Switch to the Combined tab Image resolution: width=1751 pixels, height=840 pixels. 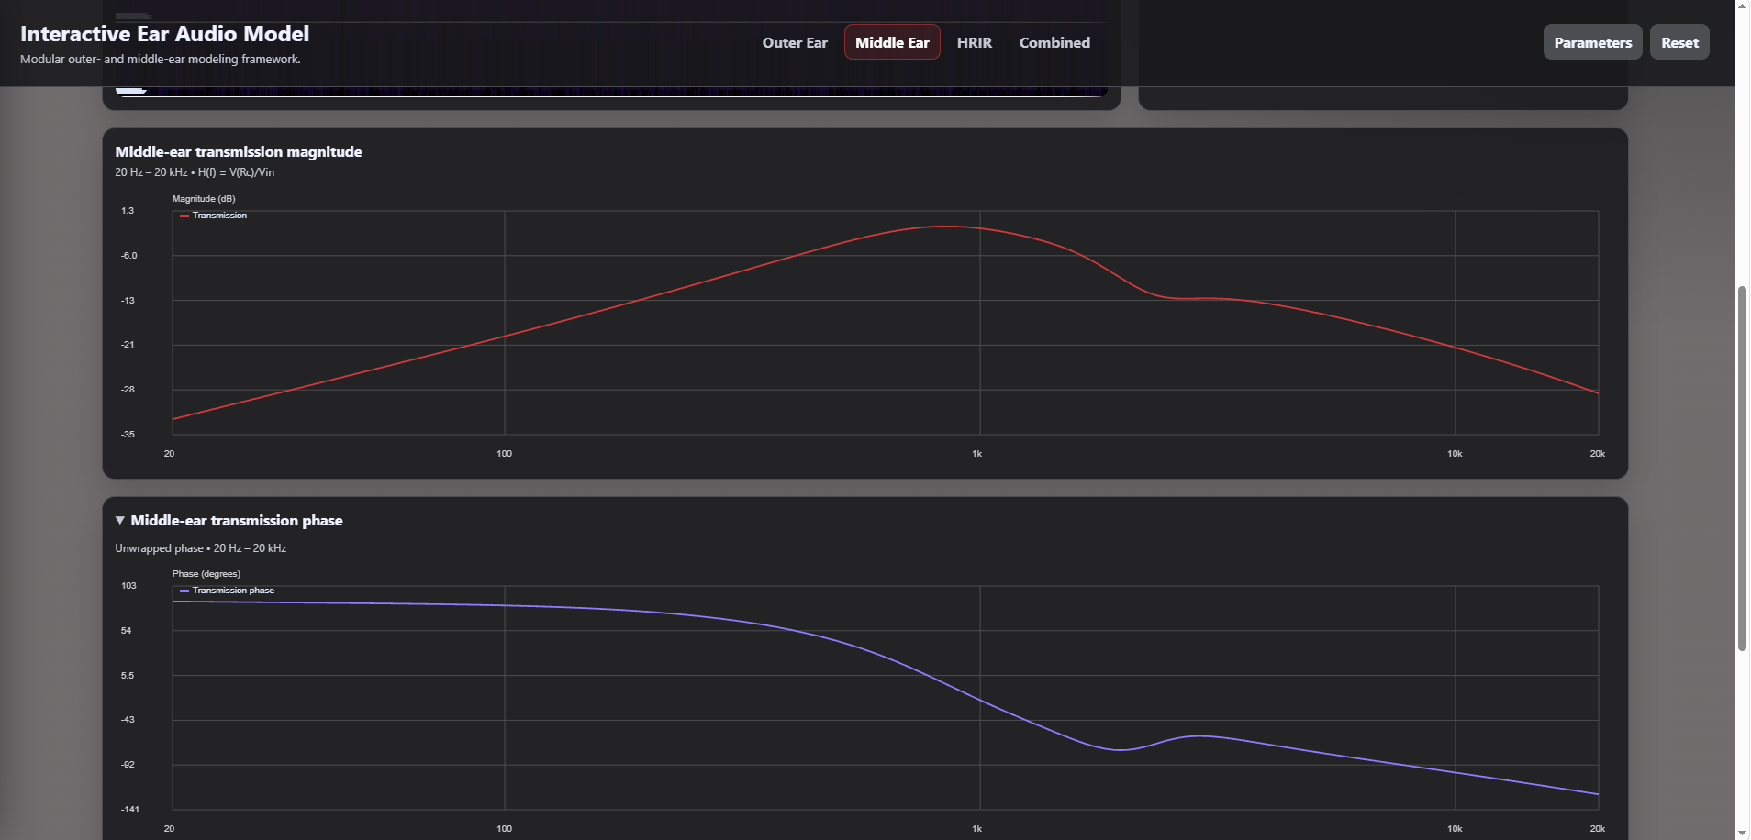[1054, 42]
